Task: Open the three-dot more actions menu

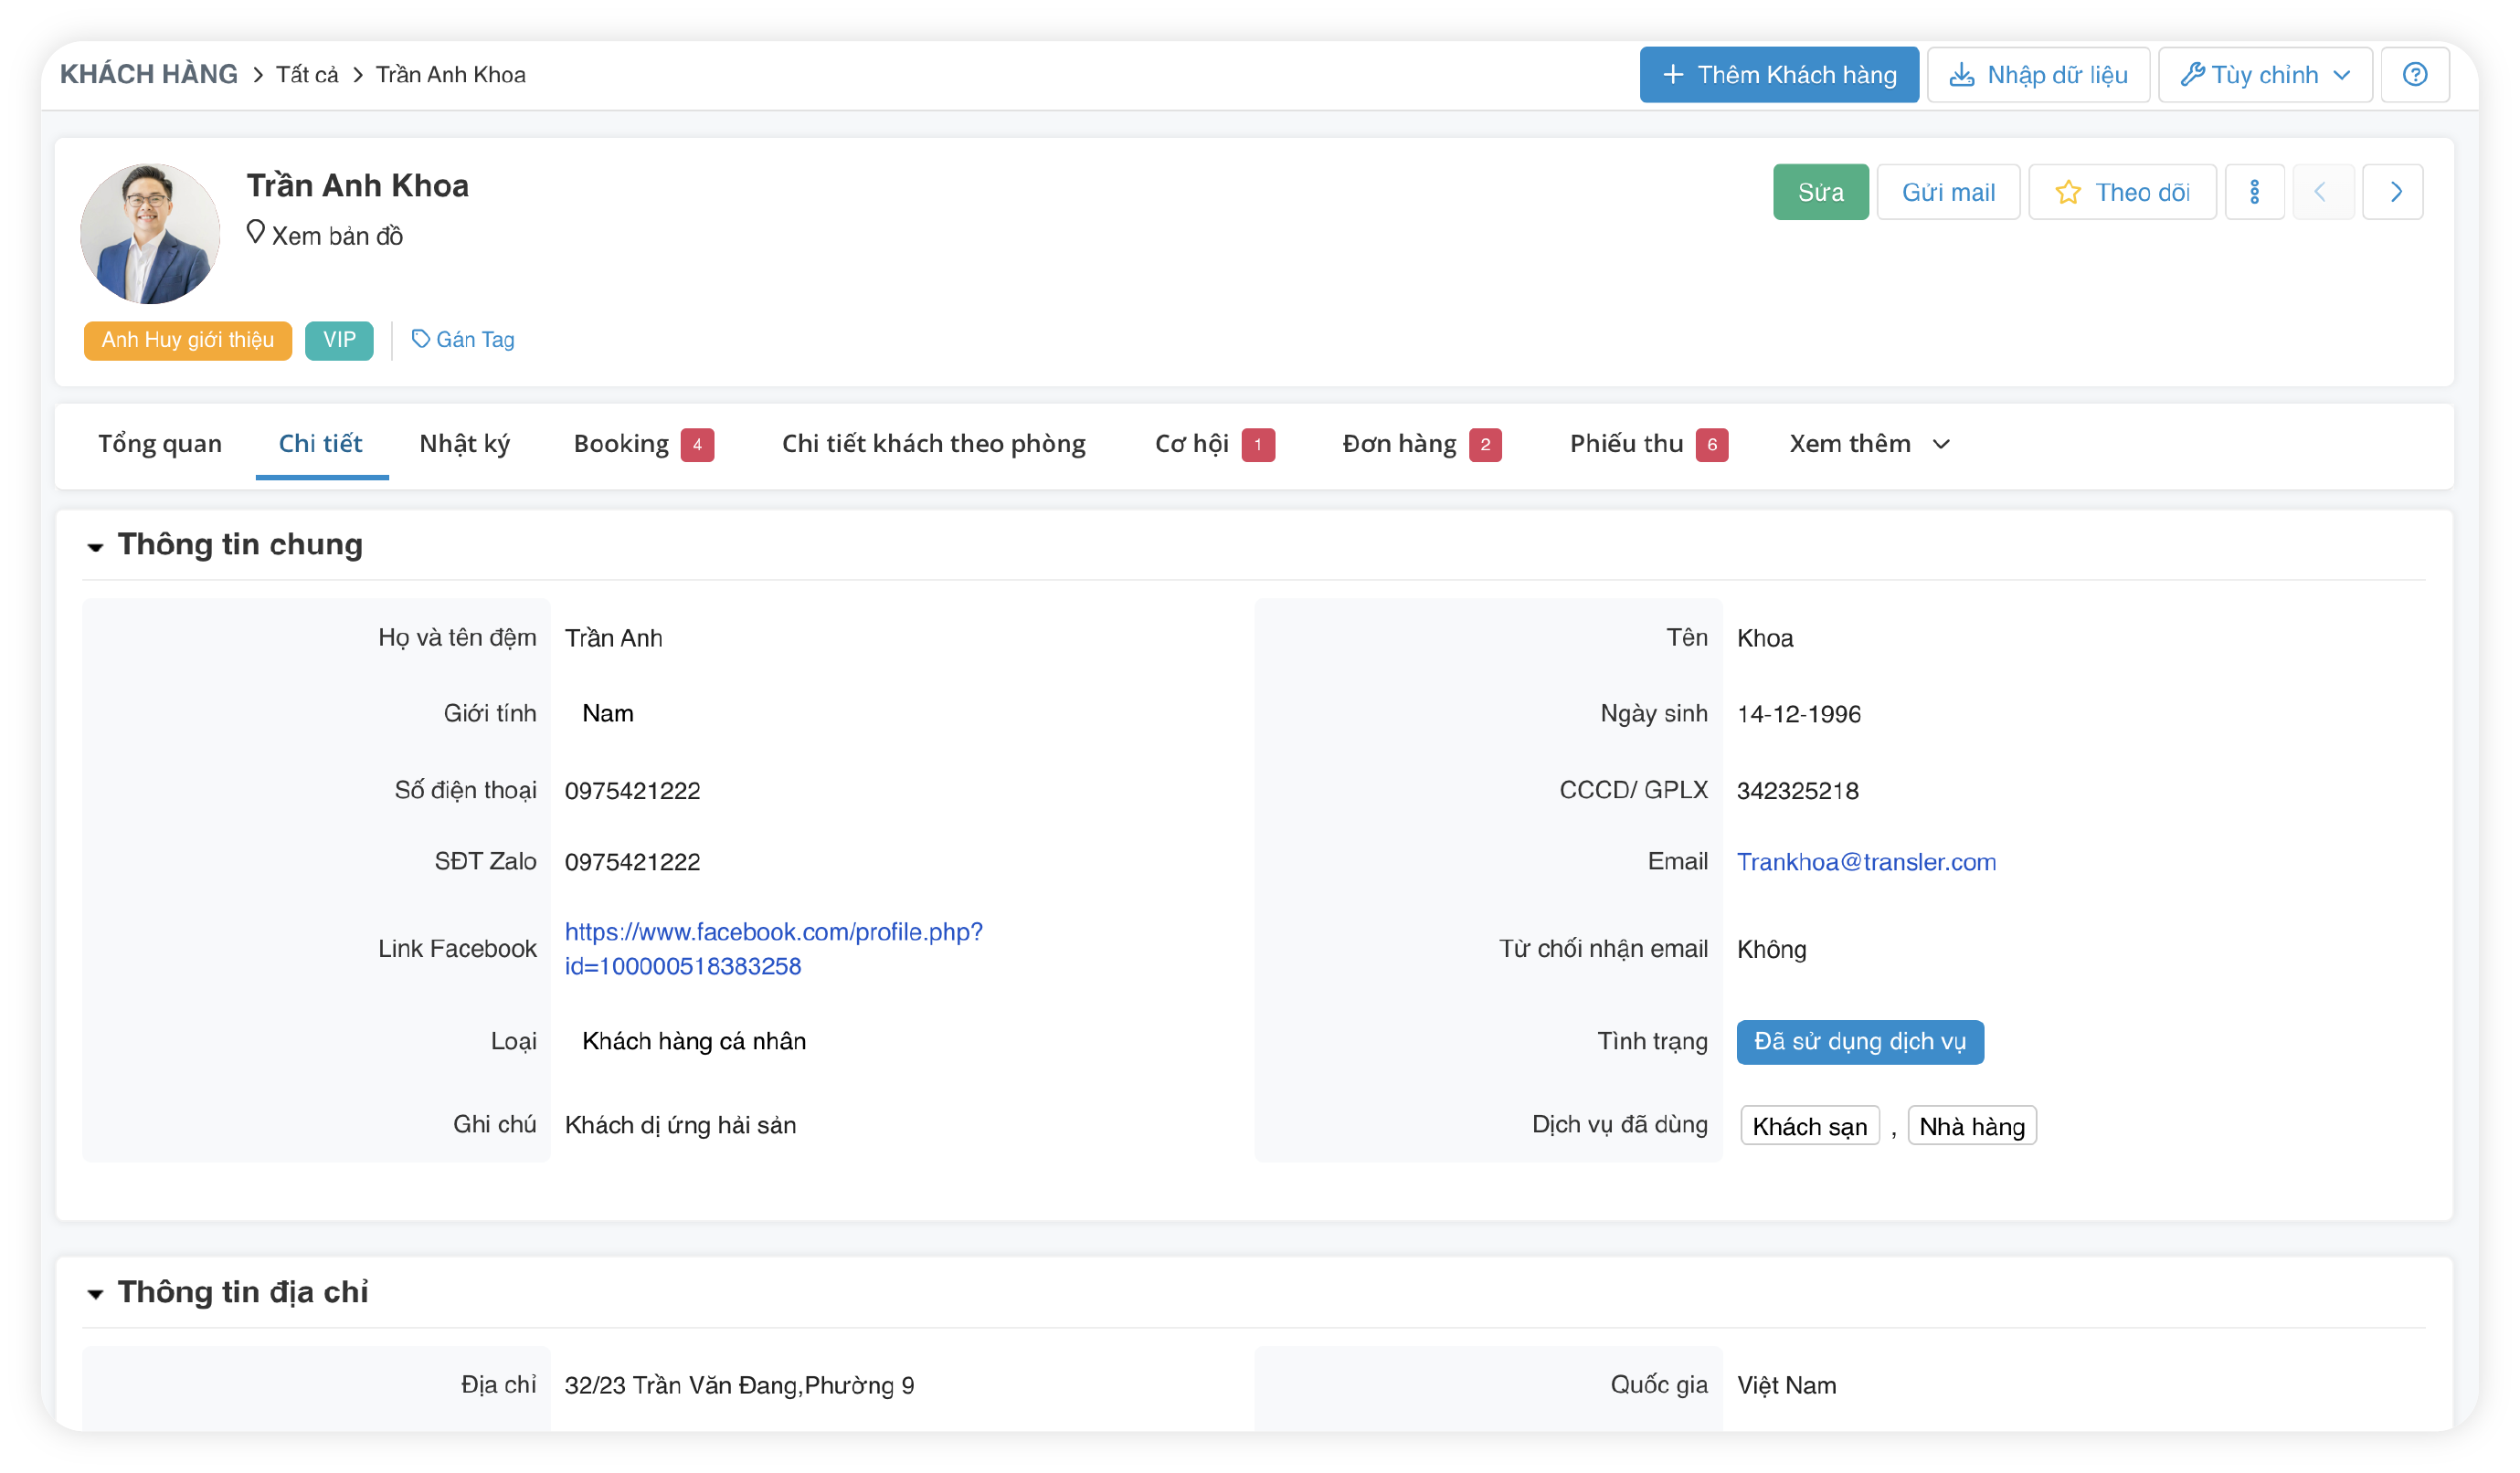Action: 2253,192
